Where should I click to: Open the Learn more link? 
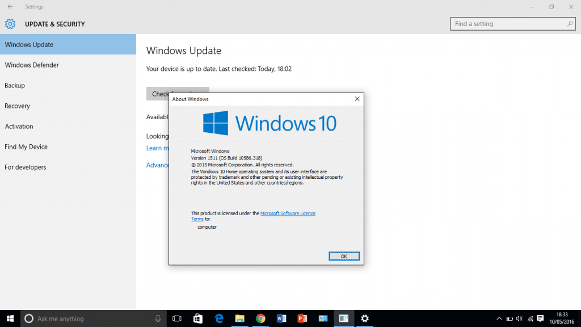click(158, 148)
